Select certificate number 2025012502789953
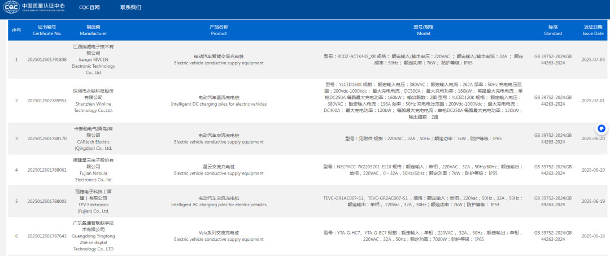Screen dimensions: 610x256 pyautogui.click(x=47, y=101)
